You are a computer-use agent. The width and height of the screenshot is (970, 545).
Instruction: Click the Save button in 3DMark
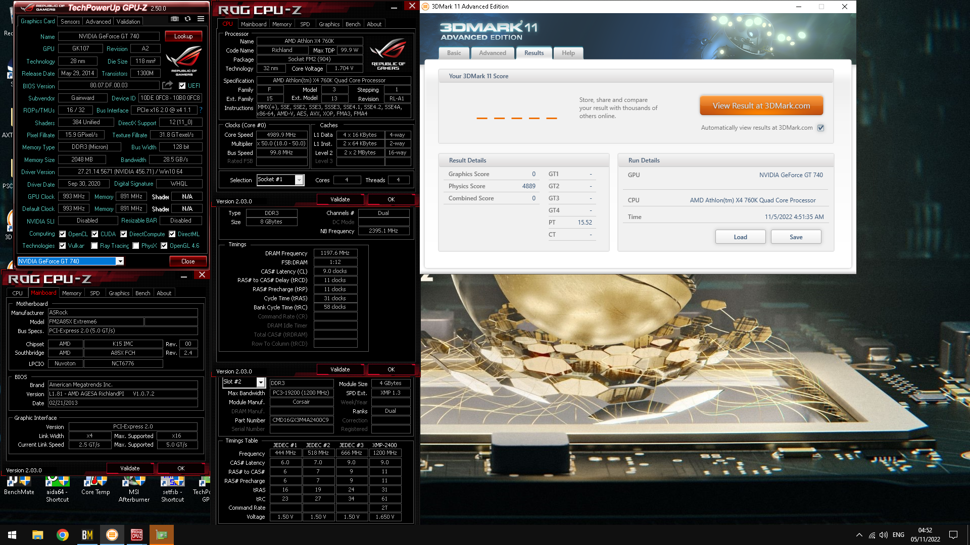click(x=796, y=237)
